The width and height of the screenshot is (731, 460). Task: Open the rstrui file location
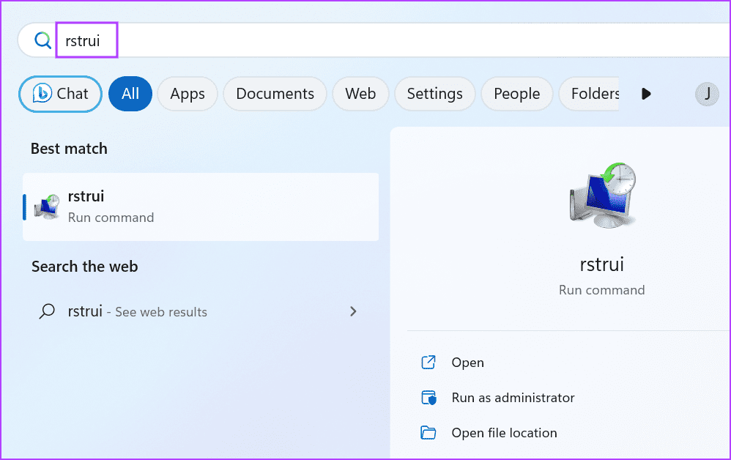[503, 432]
